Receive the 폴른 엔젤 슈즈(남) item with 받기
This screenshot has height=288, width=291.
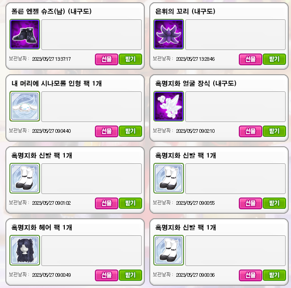coord(130,59)
